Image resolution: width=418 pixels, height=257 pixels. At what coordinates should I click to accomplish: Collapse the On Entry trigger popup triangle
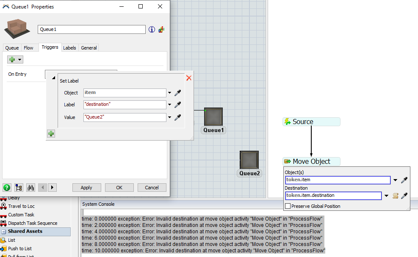(53, 78)
